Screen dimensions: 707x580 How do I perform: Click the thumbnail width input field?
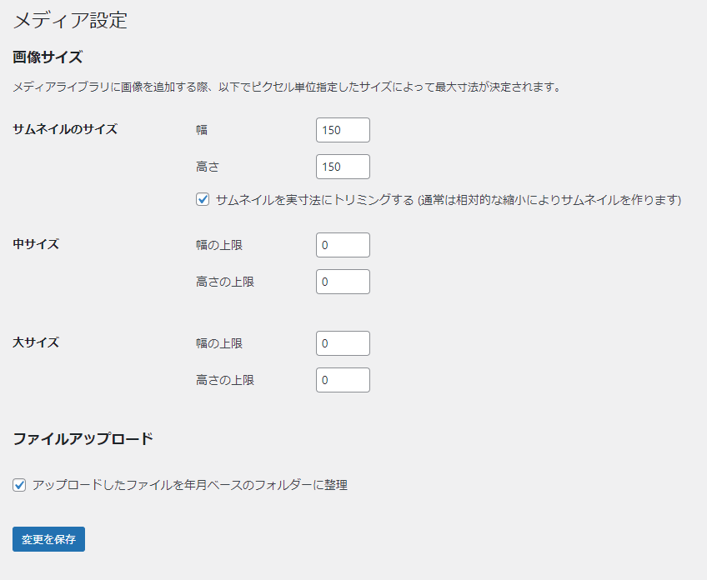pos(343,130)
